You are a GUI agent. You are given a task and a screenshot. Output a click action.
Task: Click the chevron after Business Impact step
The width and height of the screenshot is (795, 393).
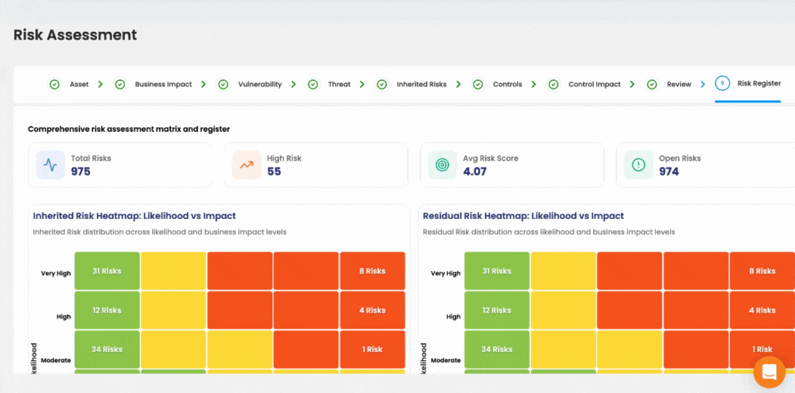pyautogui.click(x=203, y=84)
